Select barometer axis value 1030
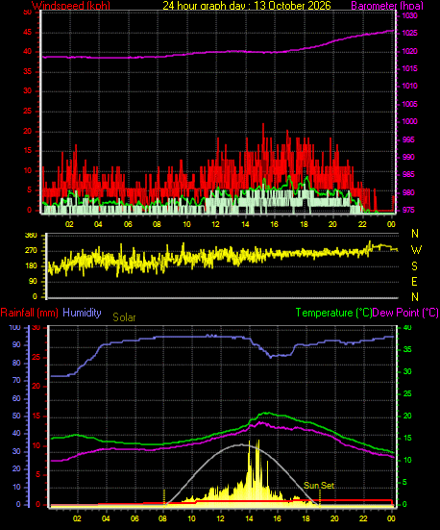440x530 pixels. tap(409, 16)
